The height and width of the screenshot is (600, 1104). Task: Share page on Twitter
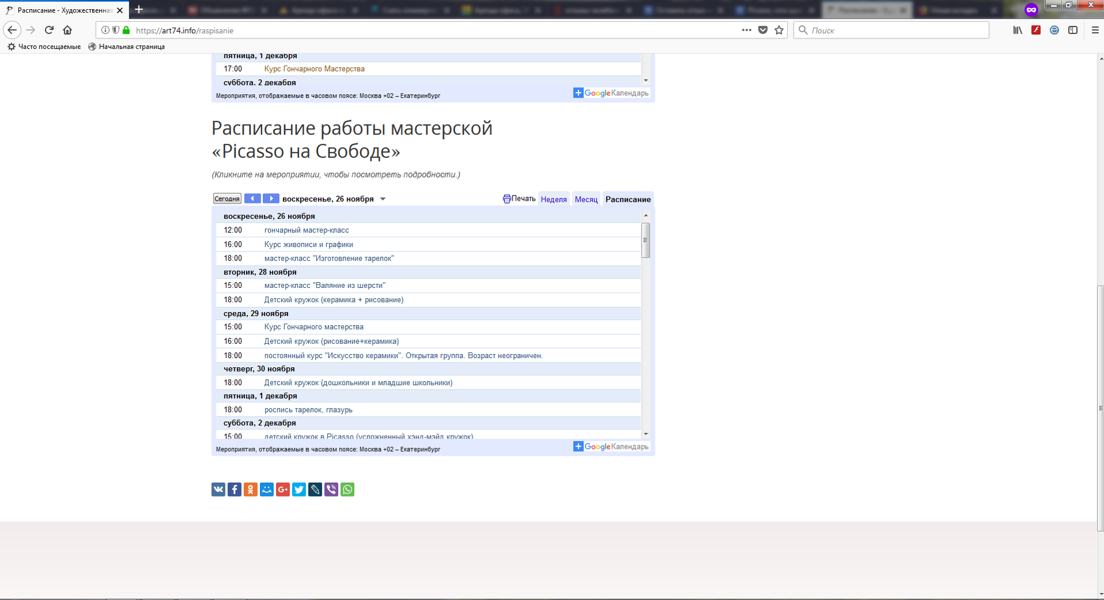(299, 489)
